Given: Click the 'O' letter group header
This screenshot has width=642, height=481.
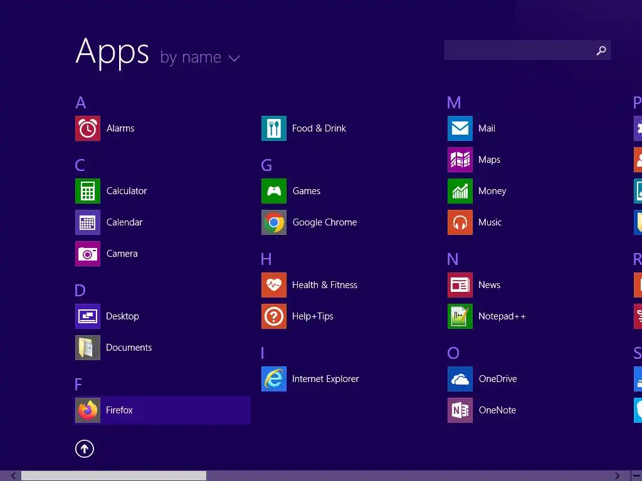Looking at the screenshot, I should pos(453,353).
